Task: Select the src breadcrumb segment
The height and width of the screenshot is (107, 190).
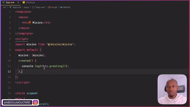Action: pyautogui.click(x=5, y=7)
